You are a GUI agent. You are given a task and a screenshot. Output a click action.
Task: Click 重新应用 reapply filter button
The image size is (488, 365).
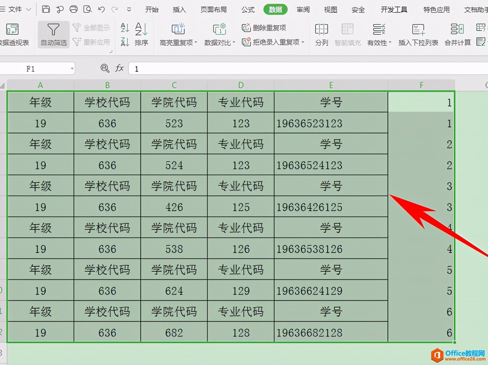click(91, 42)
